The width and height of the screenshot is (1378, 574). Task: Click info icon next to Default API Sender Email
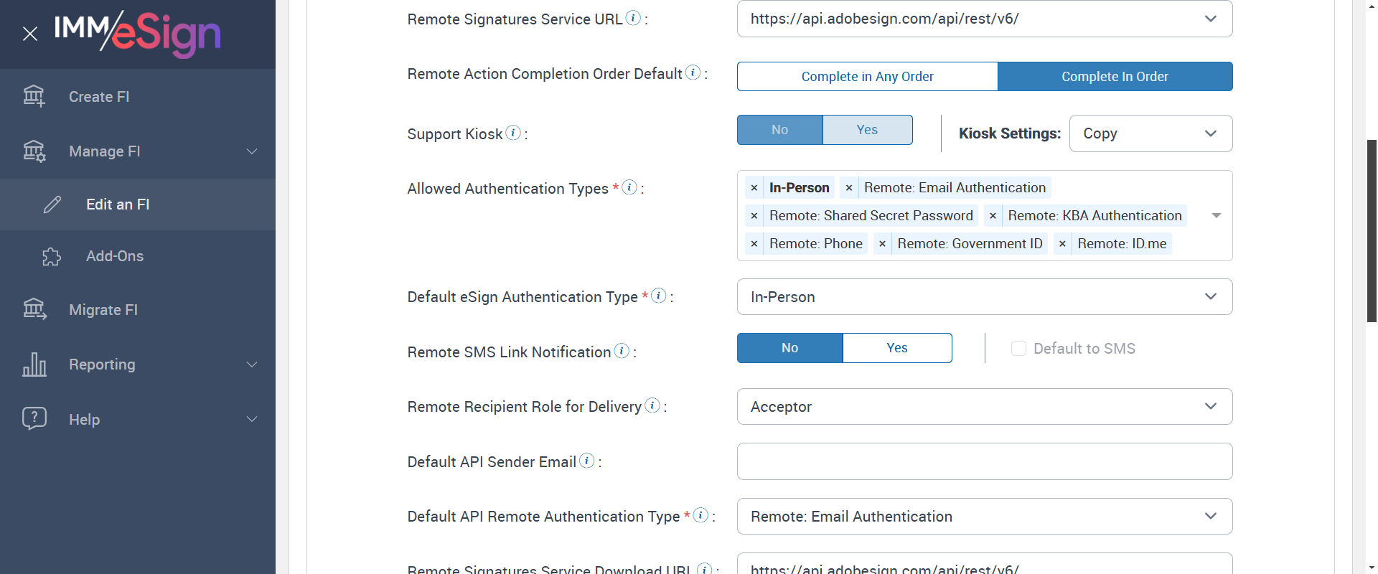586,461
